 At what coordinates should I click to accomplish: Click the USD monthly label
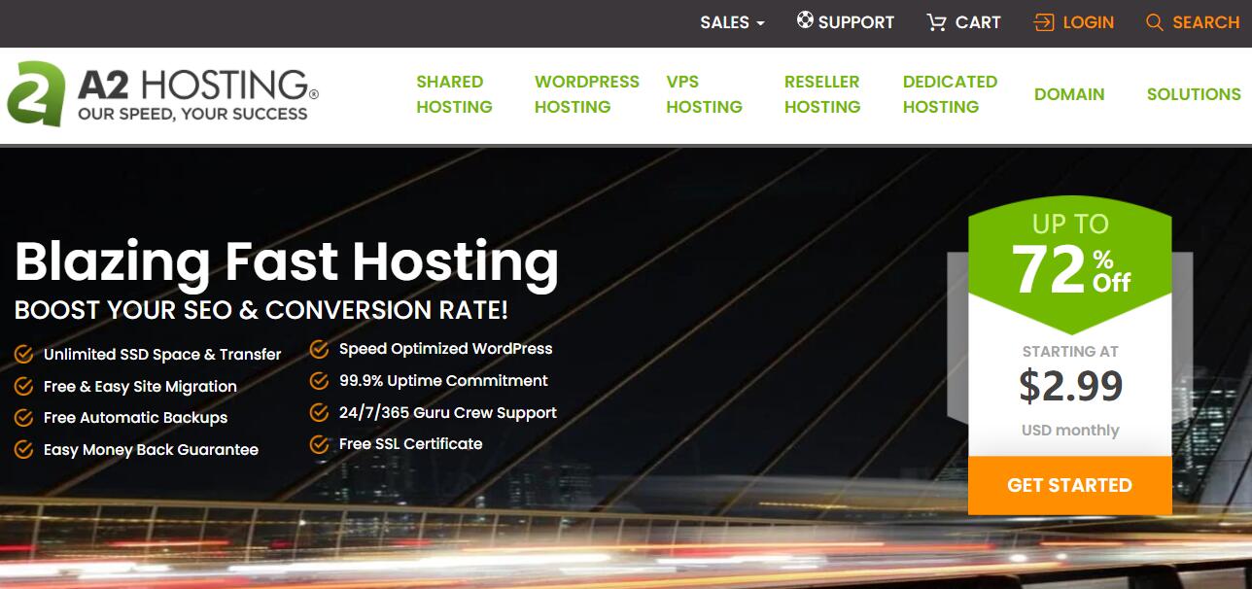[x=1070, y=431]
